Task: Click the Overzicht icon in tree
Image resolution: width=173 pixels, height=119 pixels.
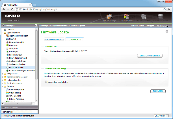Action: [x=5, y=29]
